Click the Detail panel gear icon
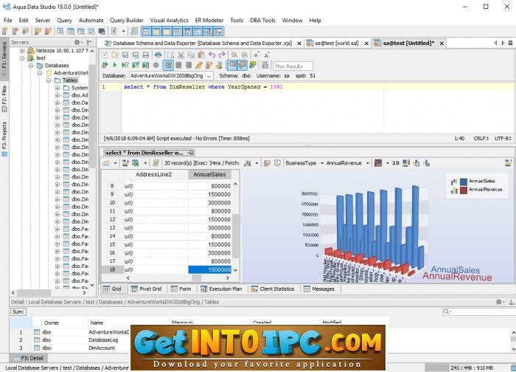Screen dimensions: 516x372 pos(499,302)
